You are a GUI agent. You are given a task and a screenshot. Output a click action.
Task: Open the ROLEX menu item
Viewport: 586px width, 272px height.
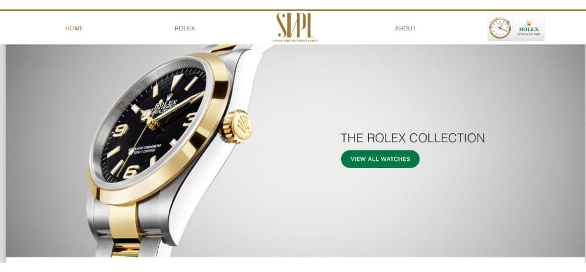[185, 28]
